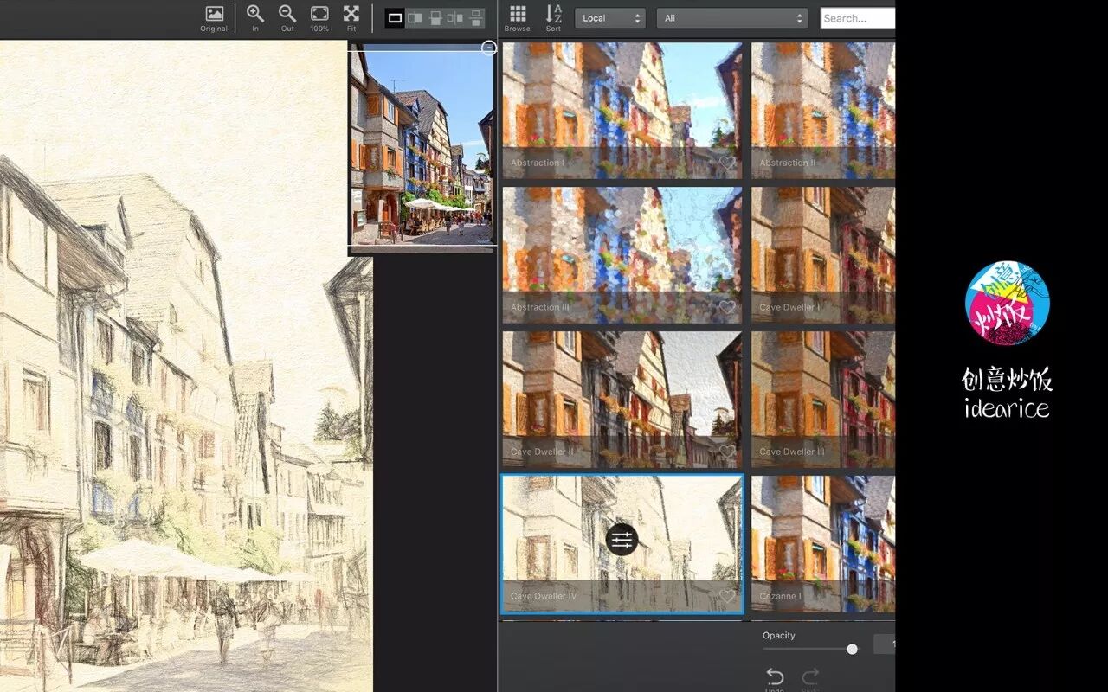Image resolution: width=1108 pixels, height=692 pixels.
Task: Apply the Cave Dweller III preset
Action: click(x=823, y=399)
